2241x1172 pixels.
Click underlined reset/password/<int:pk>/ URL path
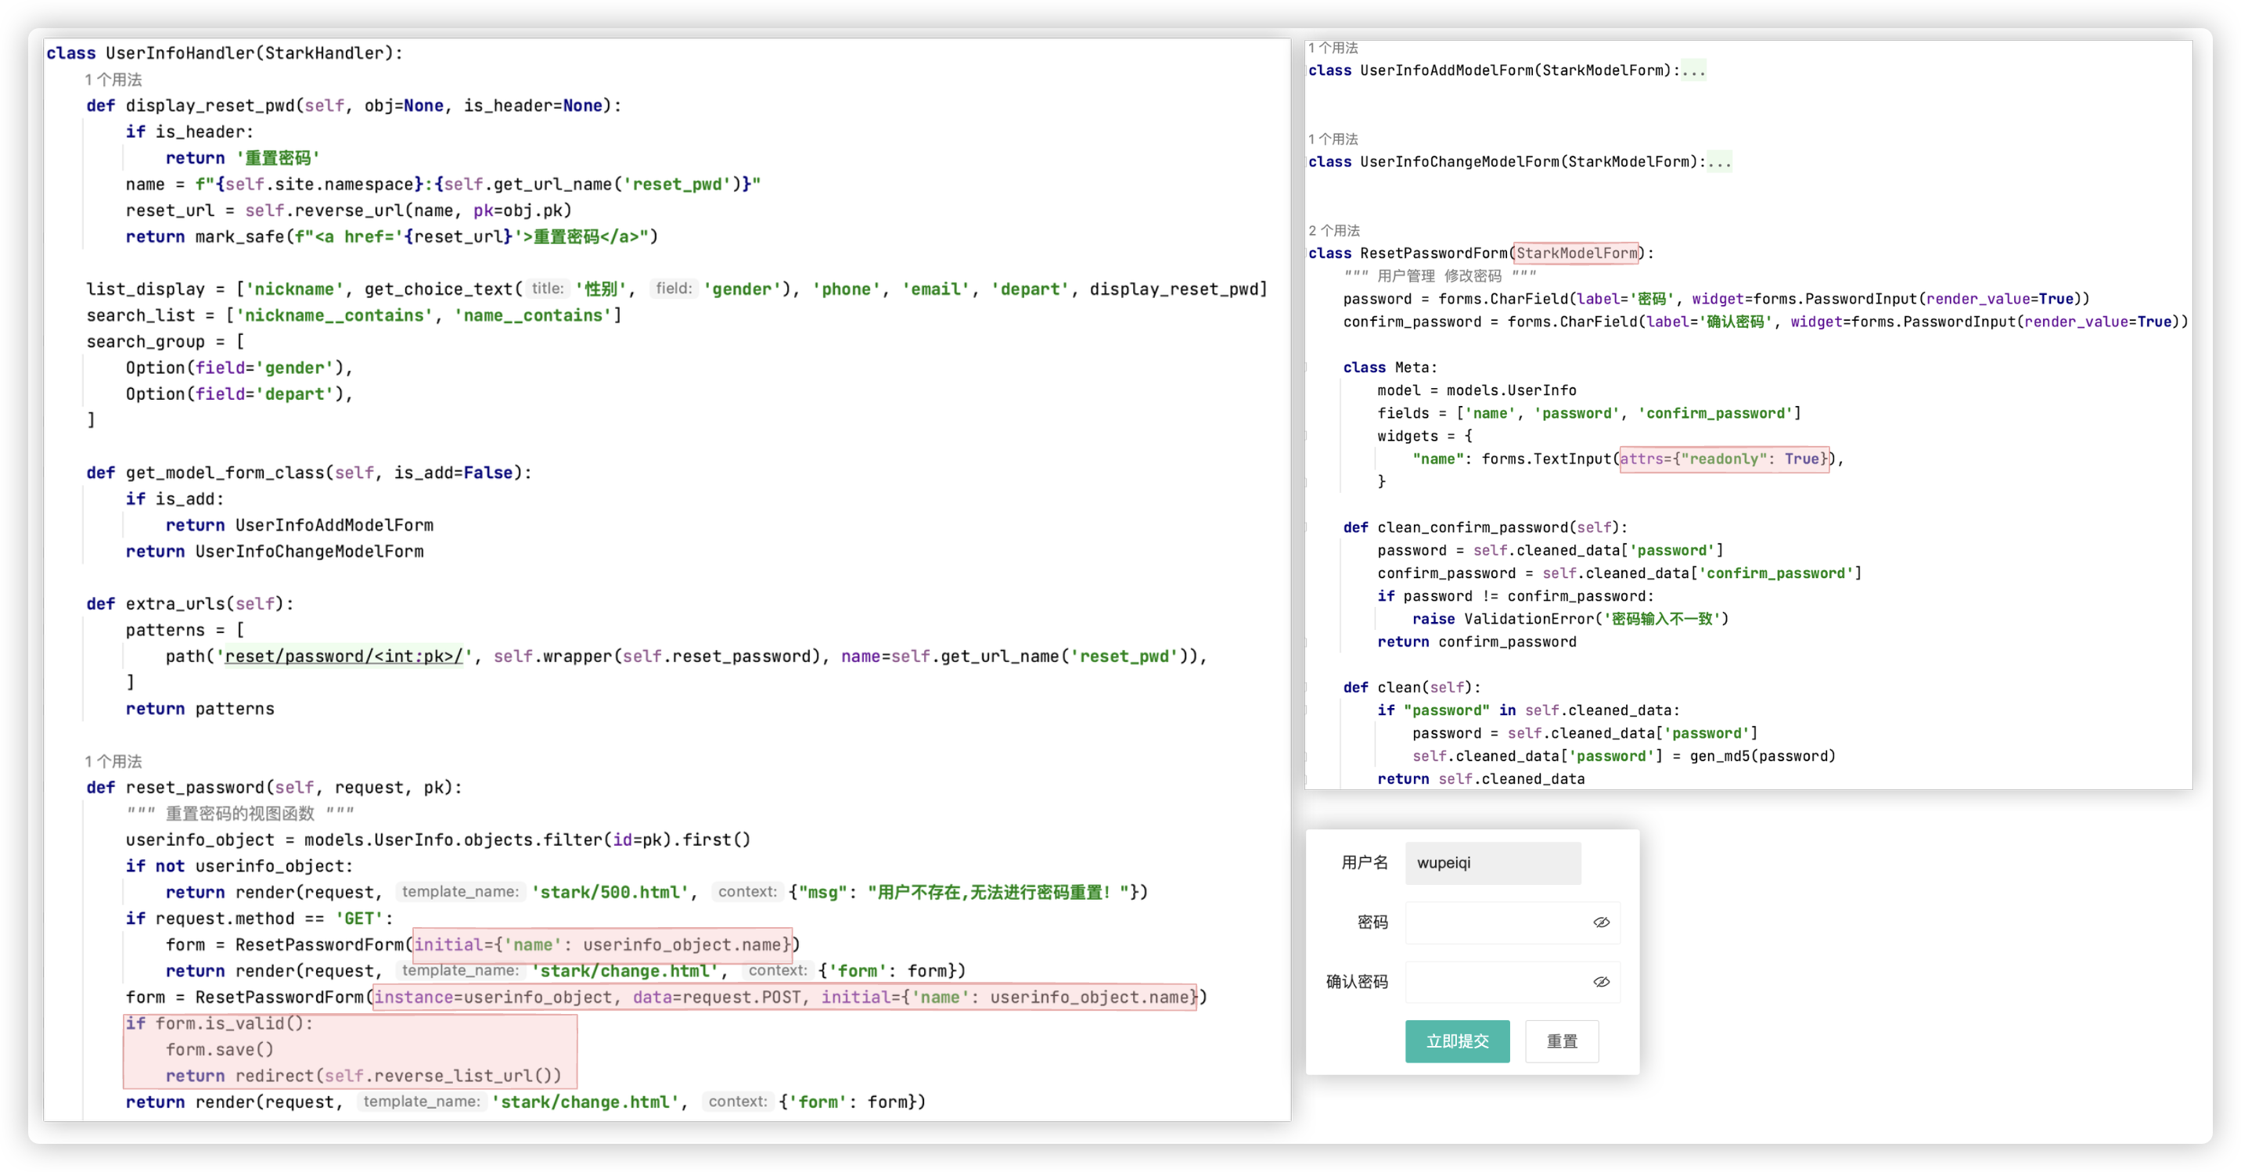(344, 656)
